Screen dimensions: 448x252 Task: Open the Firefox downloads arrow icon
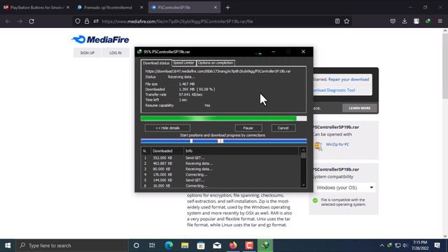405,21
